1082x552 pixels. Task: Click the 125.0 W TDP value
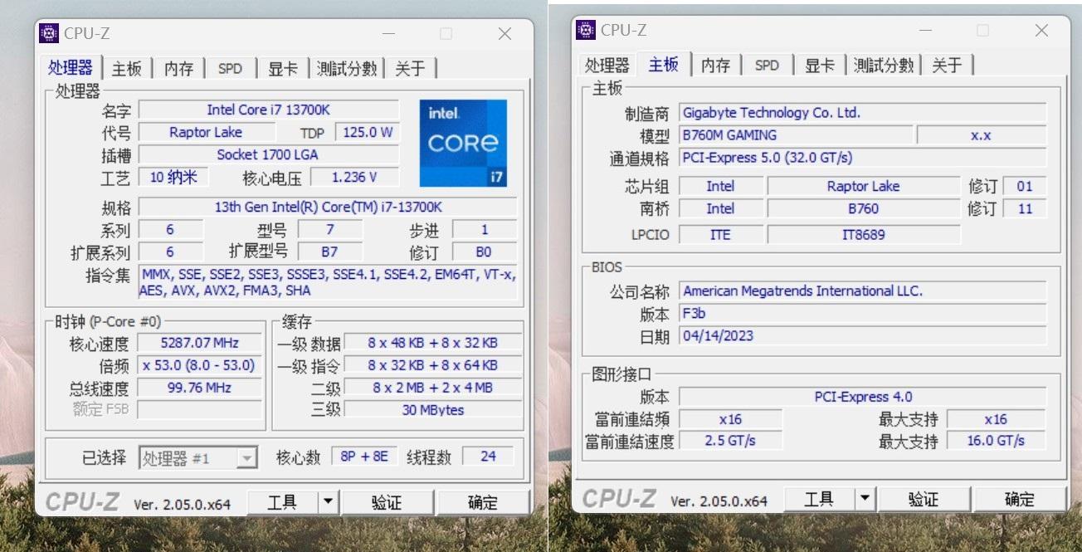pos(367,132)
